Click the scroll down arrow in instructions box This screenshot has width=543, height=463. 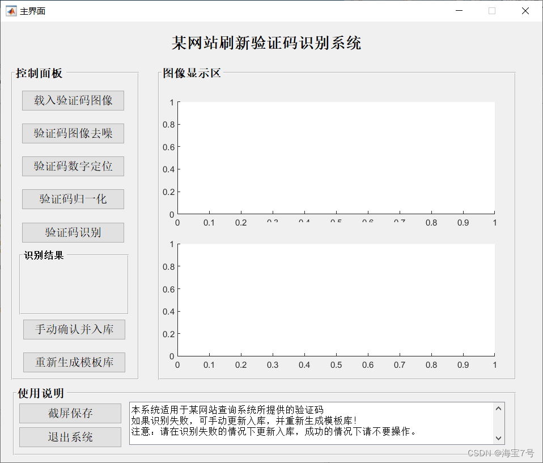point(498,438)
